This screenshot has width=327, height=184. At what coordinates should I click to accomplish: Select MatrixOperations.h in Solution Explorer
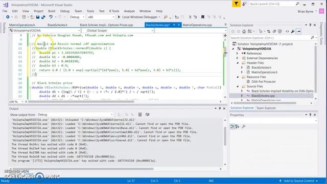click(x=265, y=73)
